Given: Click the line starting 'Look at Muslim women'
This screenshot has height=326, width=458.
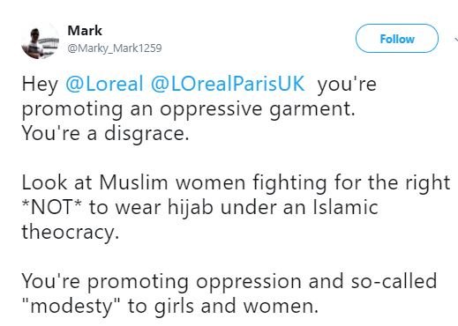Looking at the screenshot, I should (x=236, y=183).
